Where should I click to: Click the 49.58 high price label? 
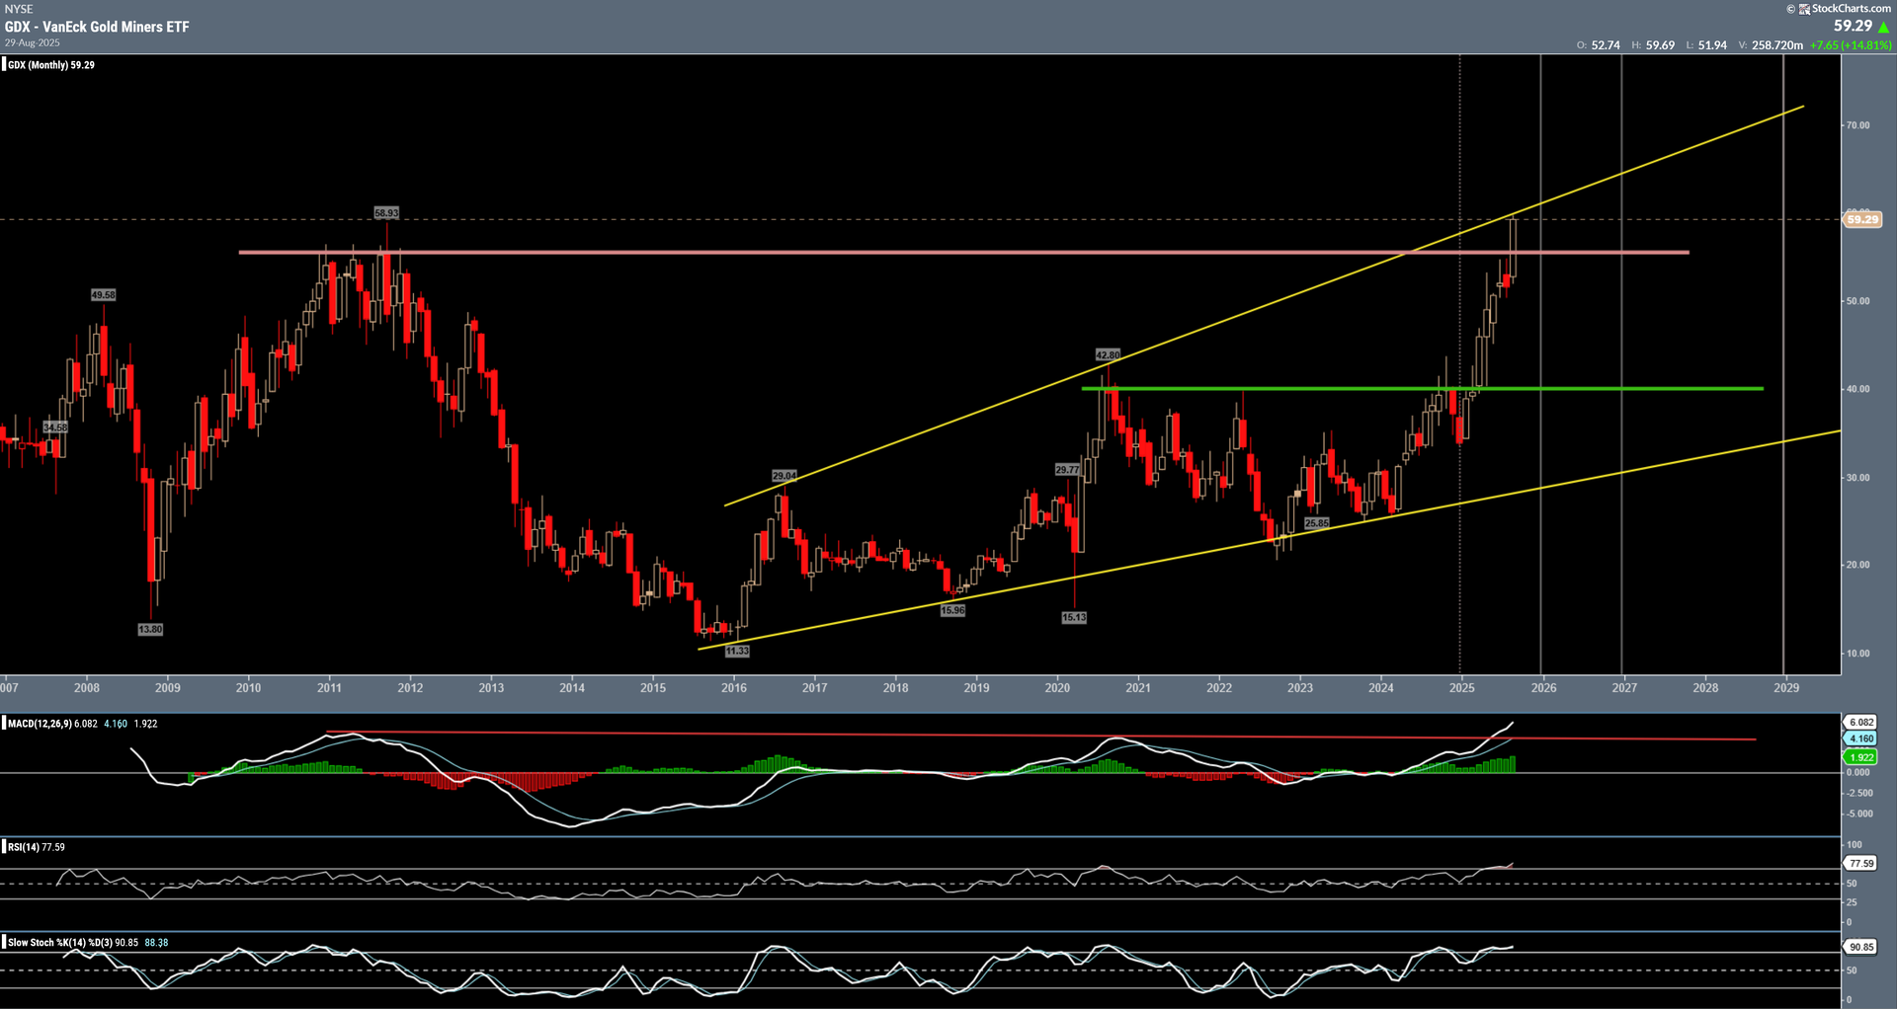(103, 295)
